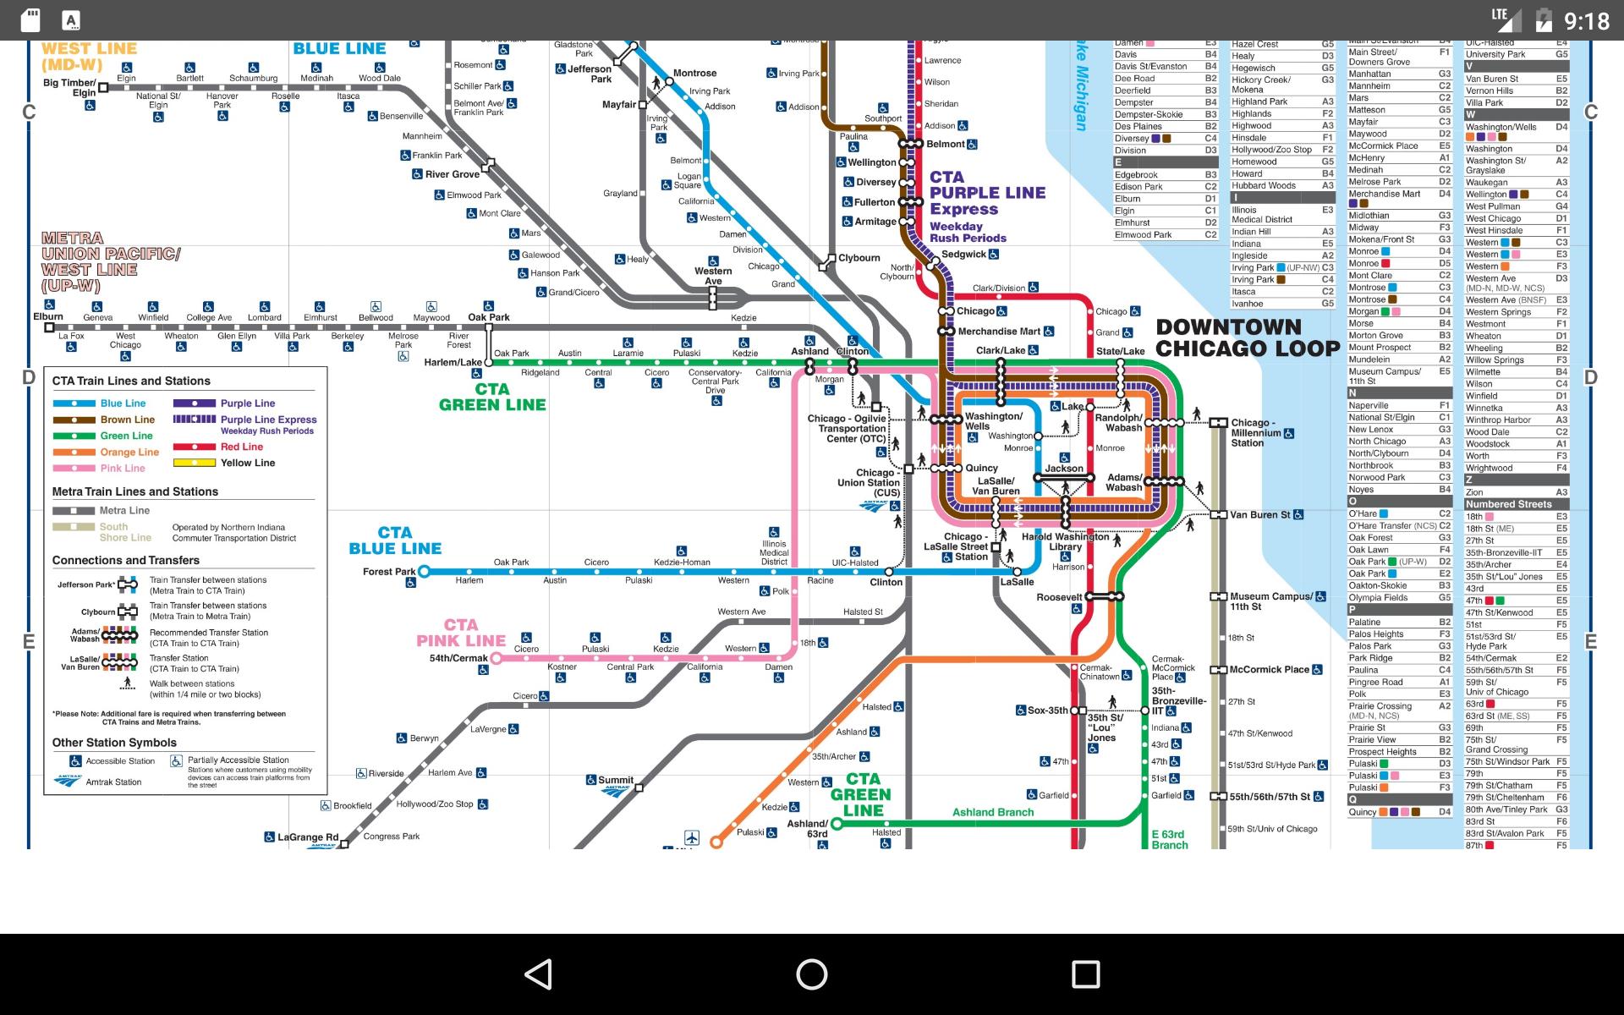Tap the Accessible Station legend icon
This screenshot has width=1624, height=1015.
75,761
